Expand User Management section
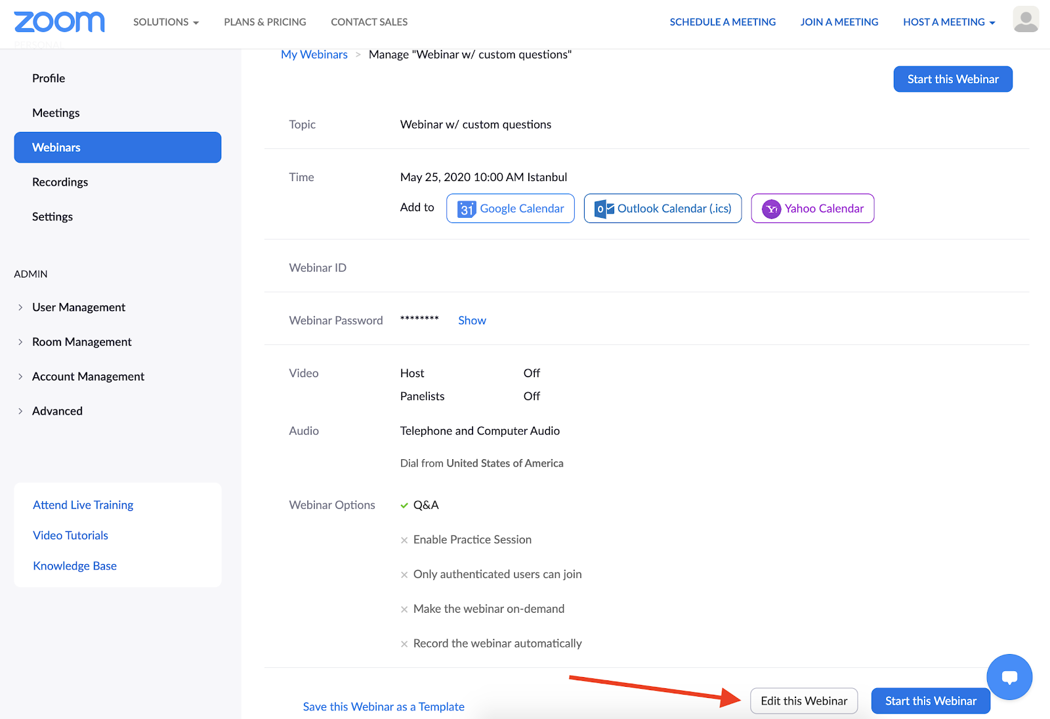This screenshot has width=1050, height=719. (x=21, y=307)
